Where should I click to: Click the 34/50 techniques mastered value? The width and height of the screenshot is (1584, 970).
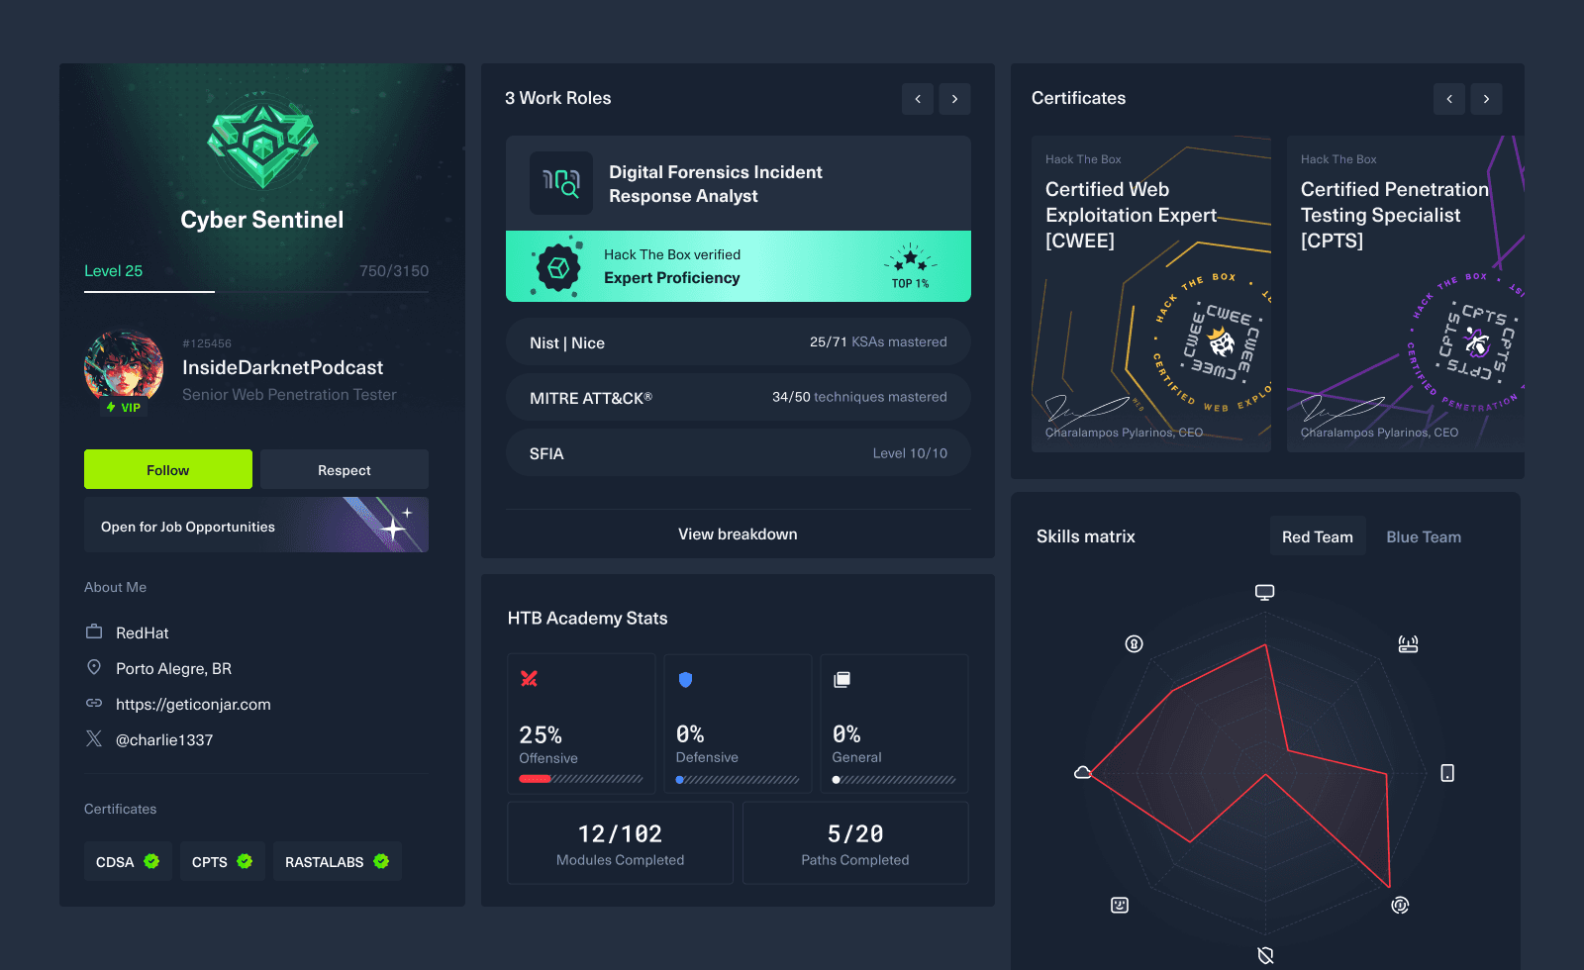pyautogui.click(x=859, y=397)
